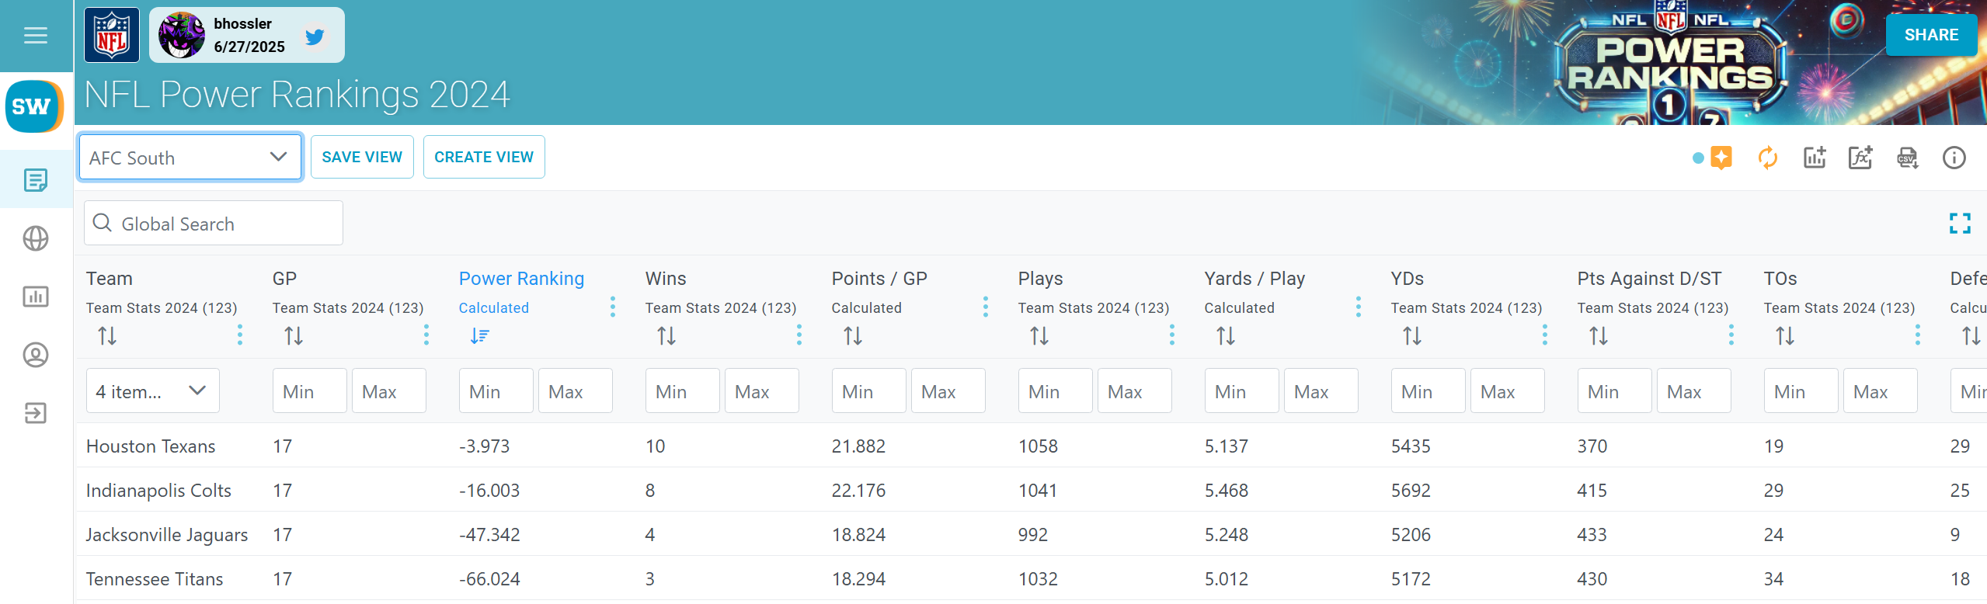Screen dimensions: 1987x604
Task: Sort by Yards / Play column
Action: coord(1226,336)
